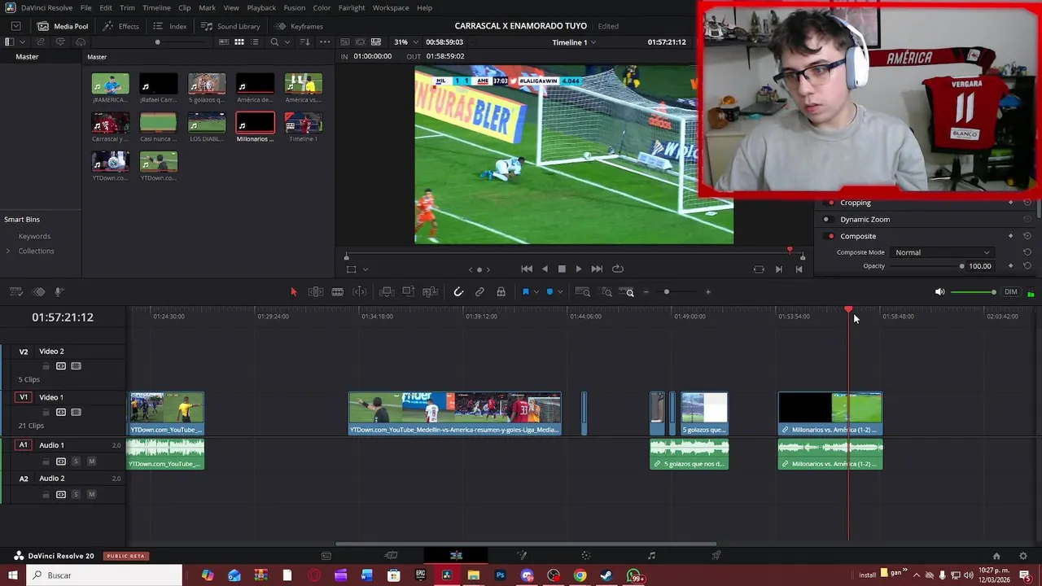
Task: Mute Audio 1 track with M
Action: click(91, 461)
